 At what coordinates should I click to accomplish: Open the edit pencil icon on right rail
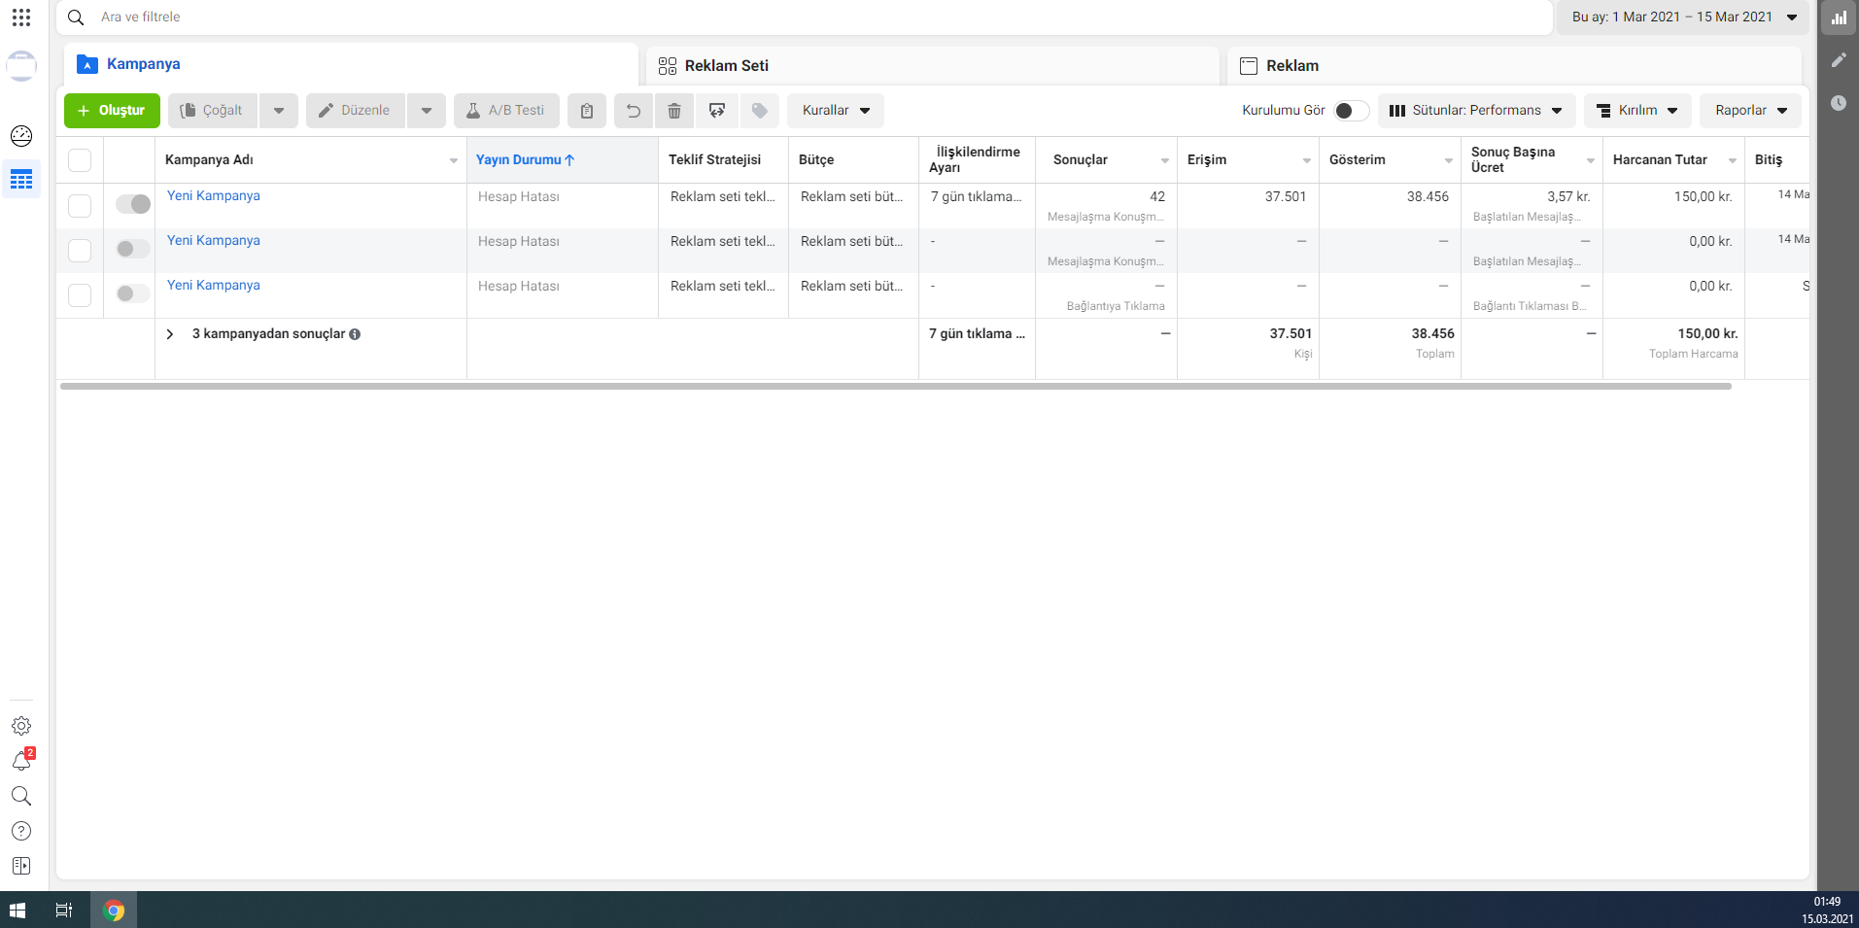click(x=1839, y=60)
